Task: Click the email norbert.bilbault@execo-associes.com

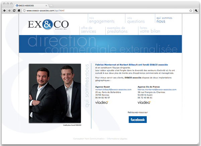Action: click(113, 89)
